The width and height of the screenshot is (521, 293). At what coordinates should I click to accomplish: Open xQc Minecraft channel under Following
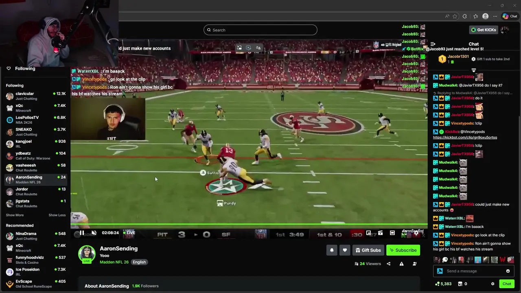(35, 108)
